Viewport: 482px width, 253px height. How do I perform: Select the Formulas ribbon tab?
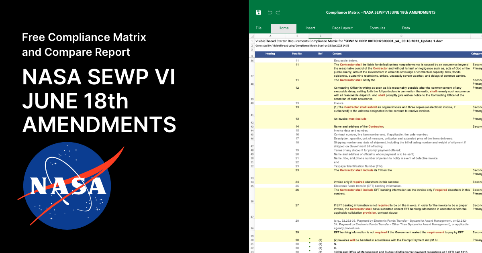[377, 28]
